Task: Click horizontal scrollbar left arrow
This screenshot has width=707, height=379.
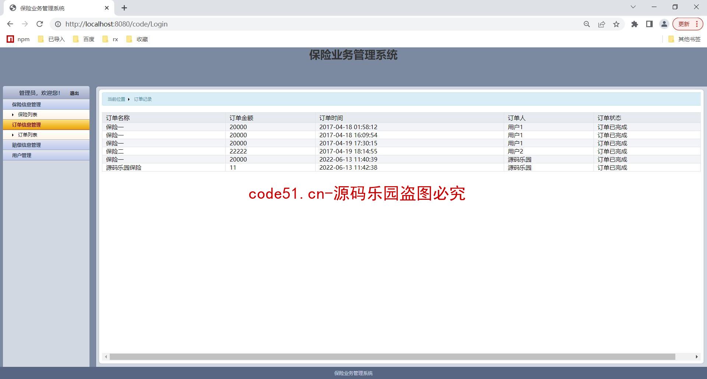Action: pos(106,357)
